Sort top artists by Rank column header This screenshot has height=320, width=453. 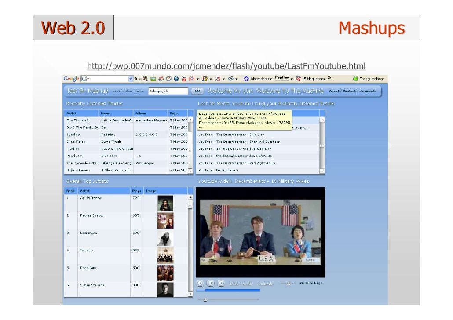tap(71, 191)
